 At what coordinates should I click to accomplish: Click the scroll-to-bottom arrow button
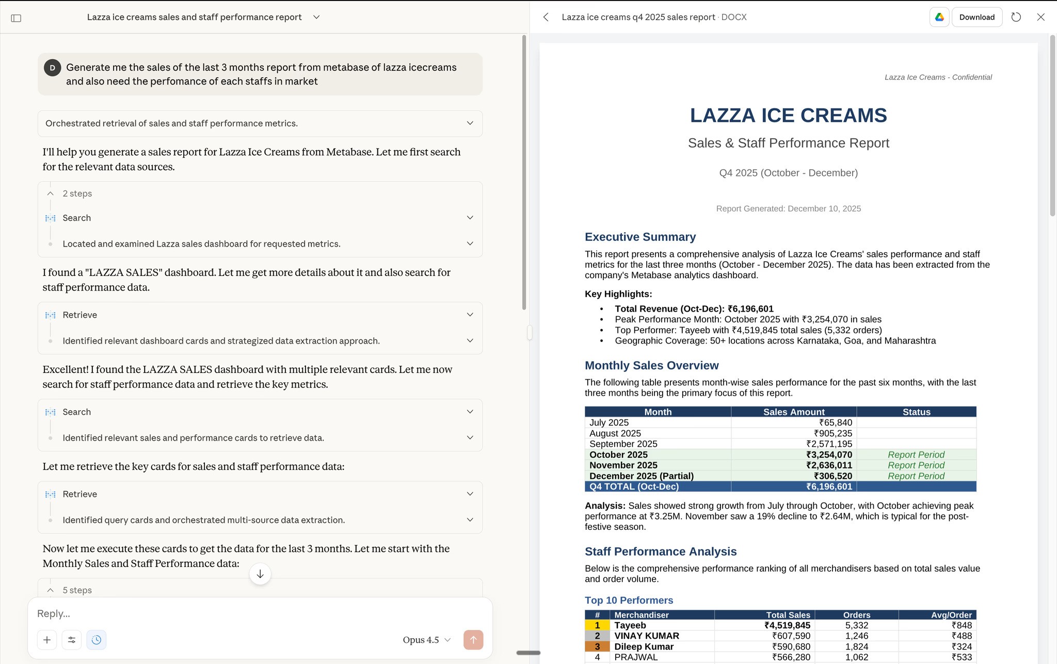260,574
